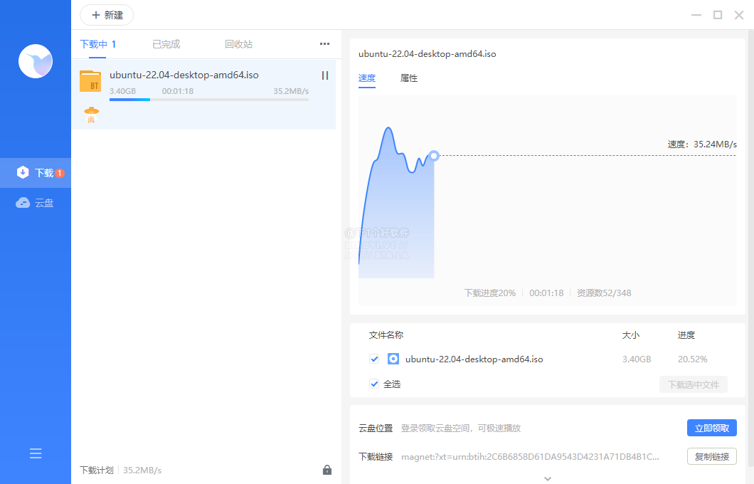Minimize the window
The image size is (754, 484).
pos(696,15)
